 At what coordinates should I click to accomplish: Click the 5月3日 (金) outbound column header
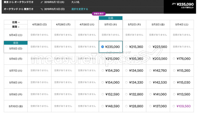tap(158, 24)
